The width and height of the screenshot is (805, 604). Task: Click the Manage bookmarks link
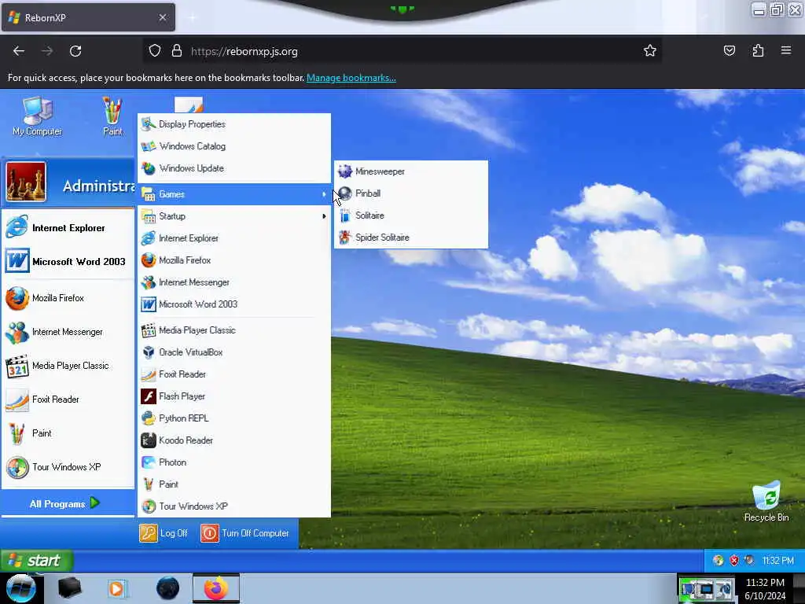pyautogui.click(x=351, y=78)
